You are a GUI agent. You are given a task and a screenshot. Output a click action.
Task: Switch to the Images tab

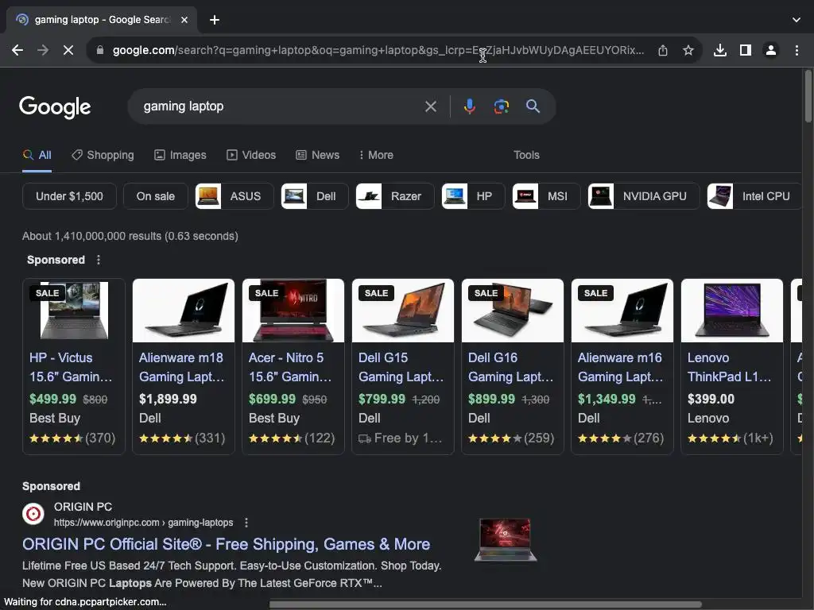pos(180,155)
